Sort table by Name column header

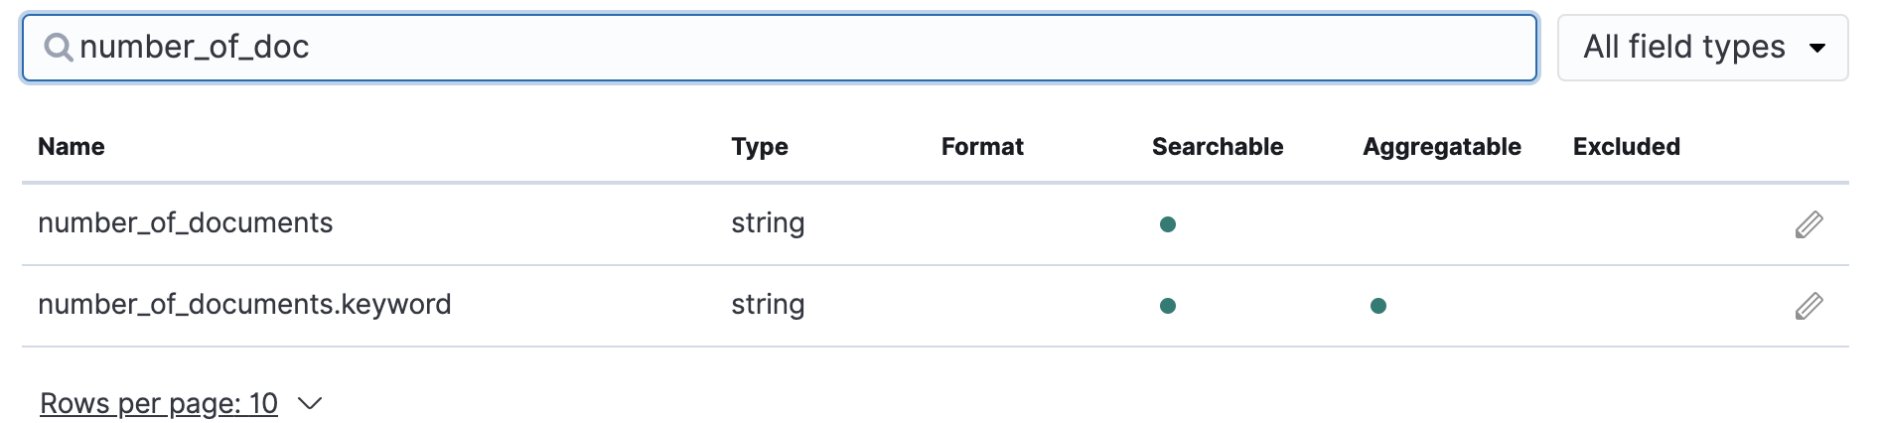point(72,147)
